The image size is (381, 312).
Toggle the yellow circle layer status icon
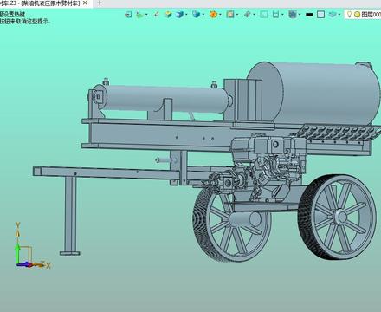pos(357,14)
